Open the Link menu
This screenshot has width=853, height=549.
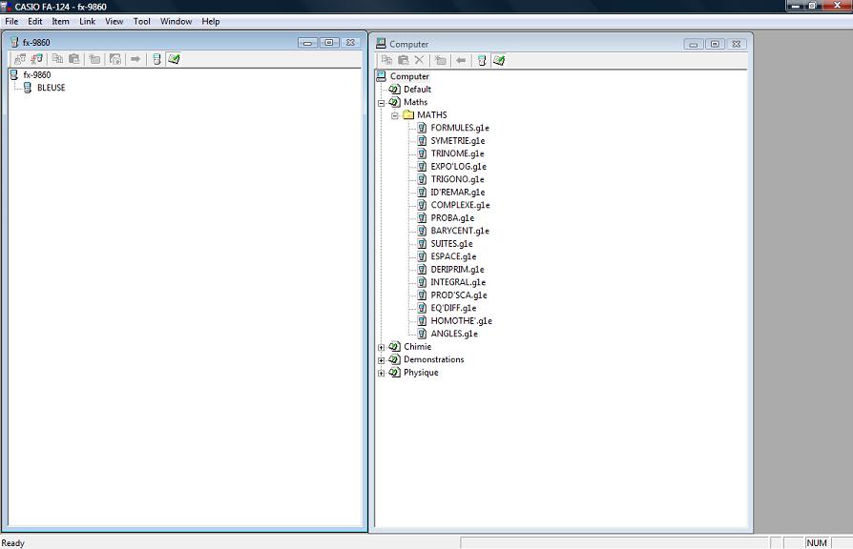(87, 21)
